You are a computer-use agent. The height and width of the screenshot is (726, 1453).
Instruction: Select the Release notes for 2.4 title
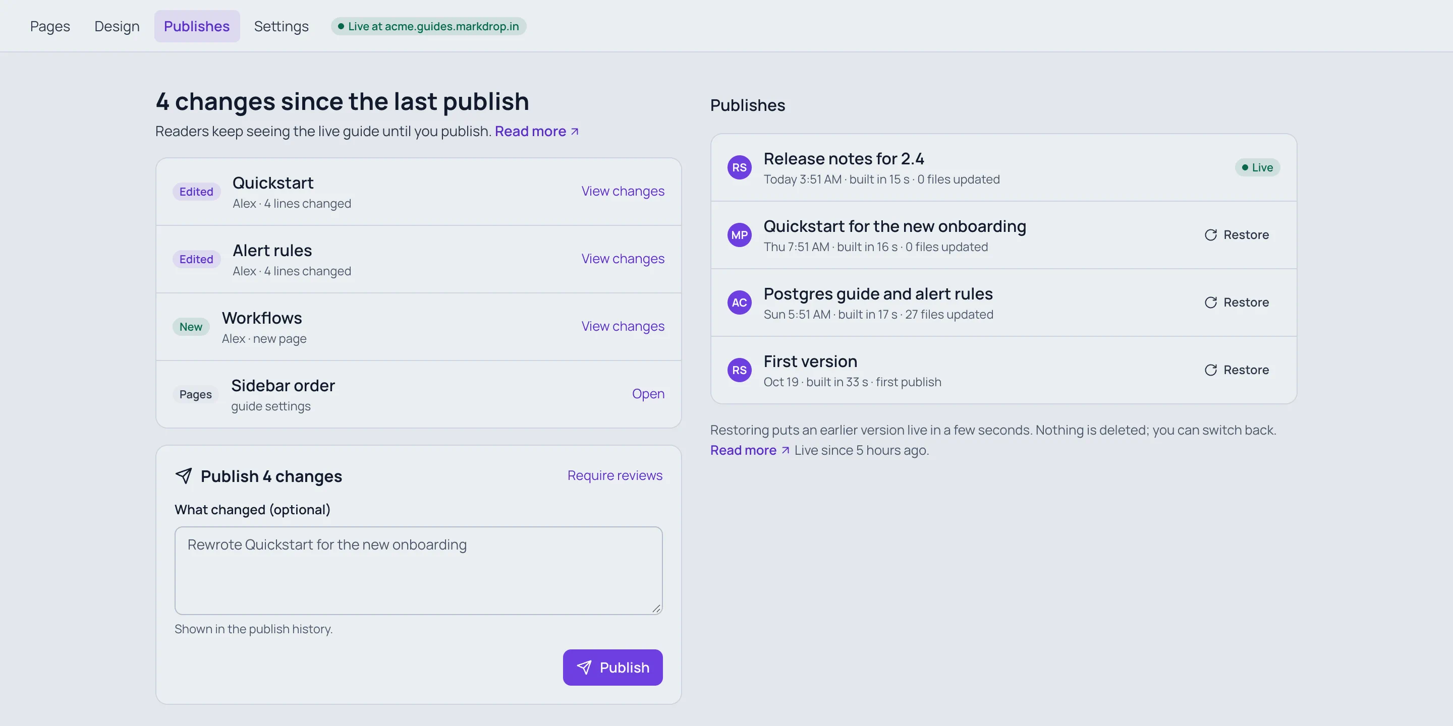[x=844, y=159]
